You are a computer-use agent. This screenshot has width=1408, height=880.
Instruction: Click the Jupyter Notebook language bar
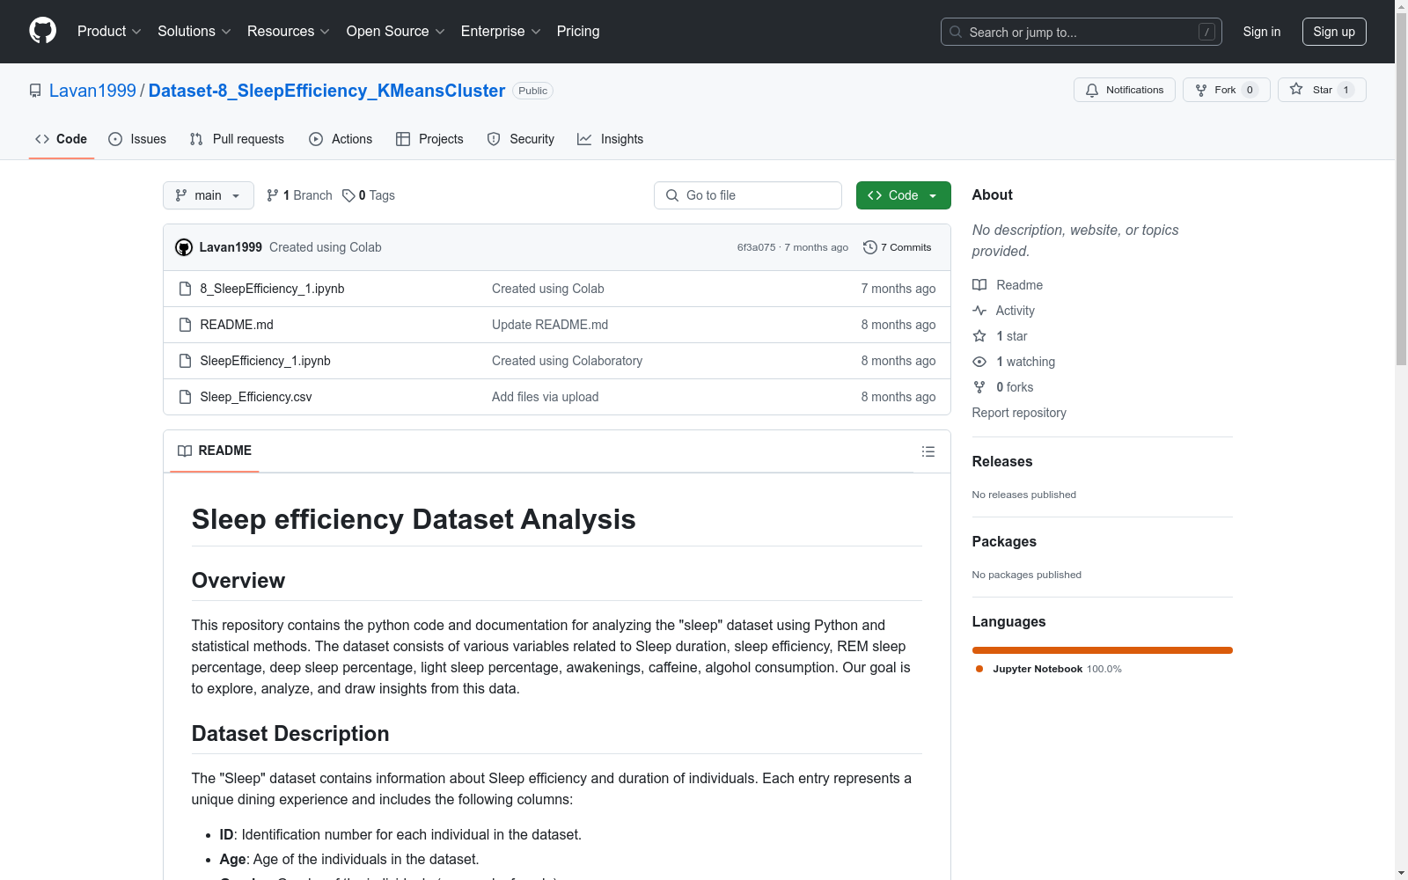1102,650
